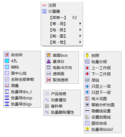Click the 智能分析出图 icon
Image resolution: width=125 pixels, height=137 pixels.
pos(87,105)
